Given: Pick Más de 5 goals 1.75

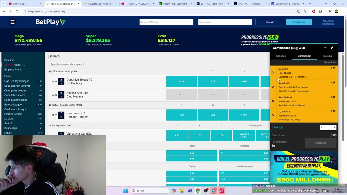Looking at the screenshot, I should 244,135.
